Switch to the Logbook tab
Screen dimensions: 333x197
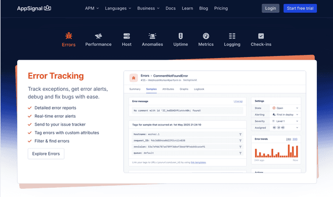[x=199, y=89]
